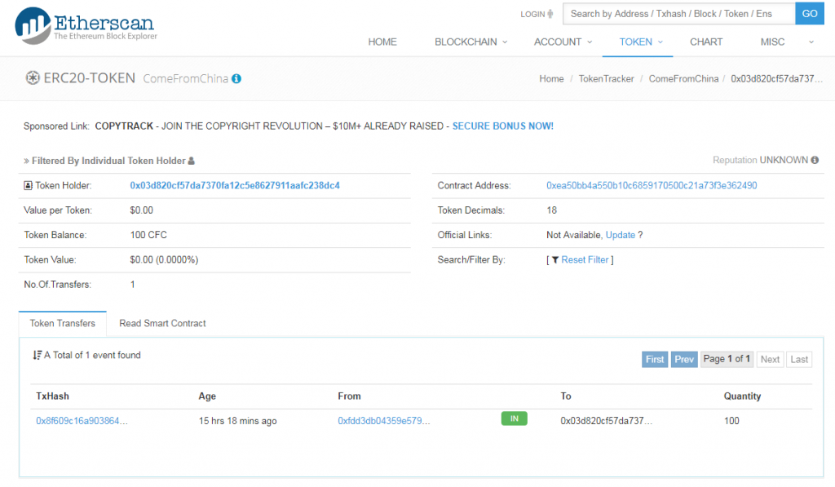835x487 pixels.
Task: Click the Quantity value 100
Action: point(731,421)
